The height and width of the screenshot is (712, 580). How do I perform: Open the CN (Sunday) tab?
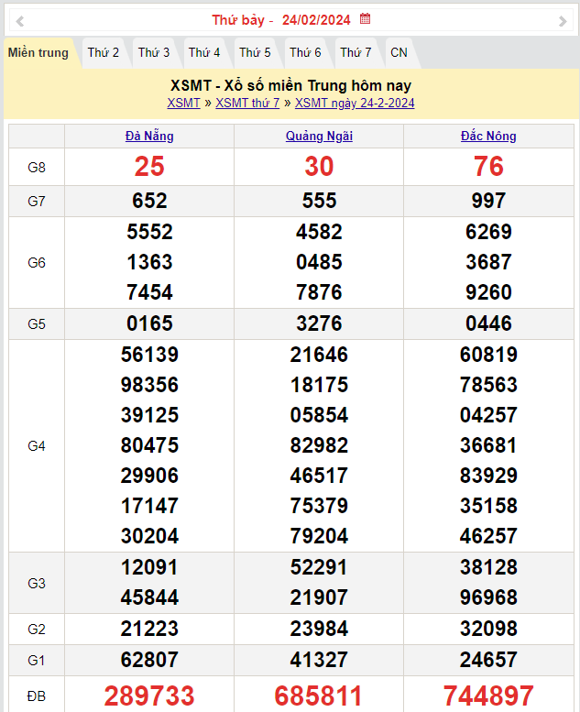pyautogui.click(x=399, y=53)
